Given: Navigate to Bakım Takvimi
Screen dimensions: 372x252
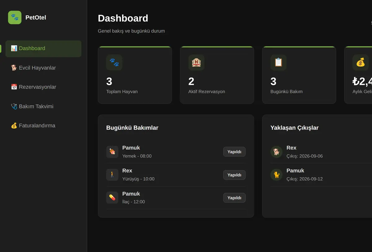Looking at the screenshot, I should tap(43, 106).
